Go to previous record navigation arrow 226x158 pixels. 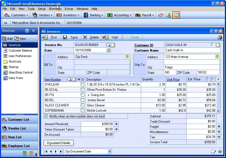click(x=51, y=151)
